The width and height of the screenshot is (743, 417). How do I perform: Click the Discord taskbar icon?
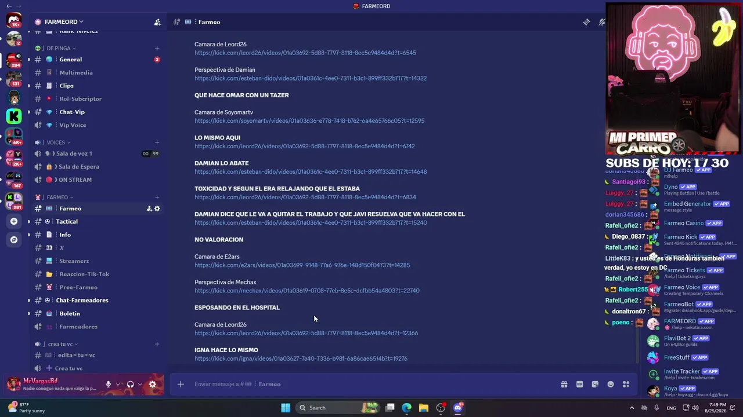click(457, 408)
